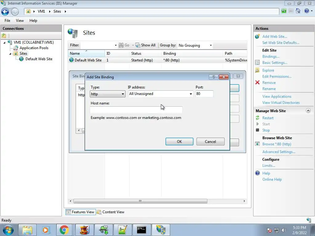
Task: Open the Go button dropdown arrow
Action: (x=133, y=45)
